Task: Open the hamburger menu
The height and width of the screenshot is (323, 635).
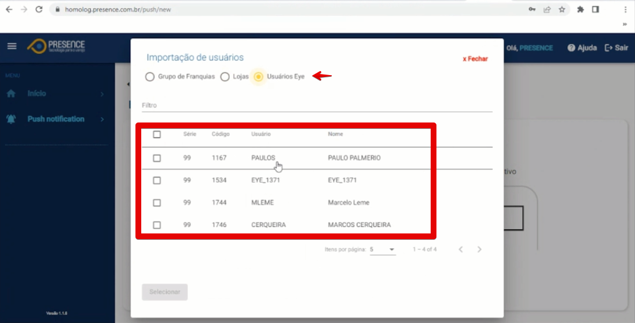Action: pos(12,46)
